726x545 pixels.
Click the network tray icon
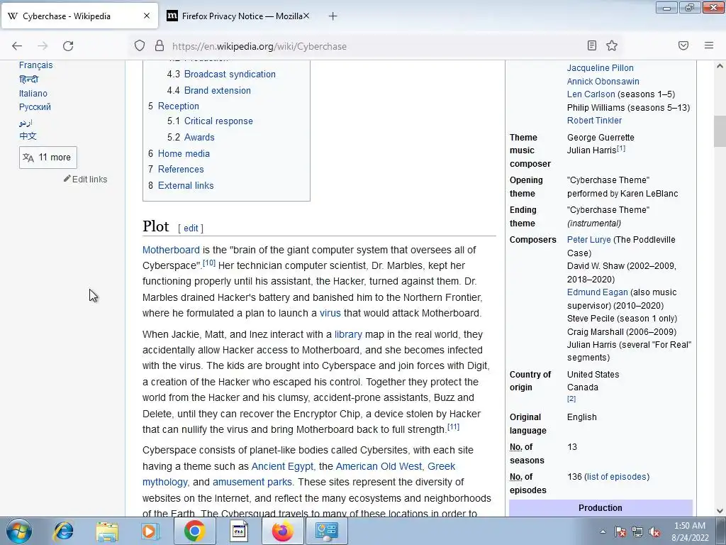[637, 532]
